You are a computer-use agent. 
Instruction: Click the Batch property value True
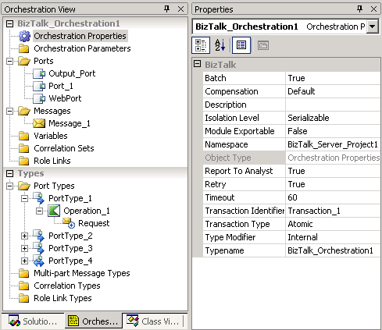point(333,78)
